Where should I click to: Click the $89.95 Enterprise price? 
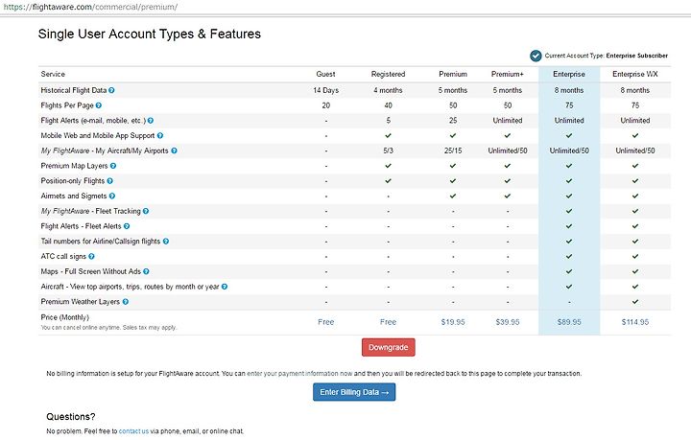click(569, 322)
